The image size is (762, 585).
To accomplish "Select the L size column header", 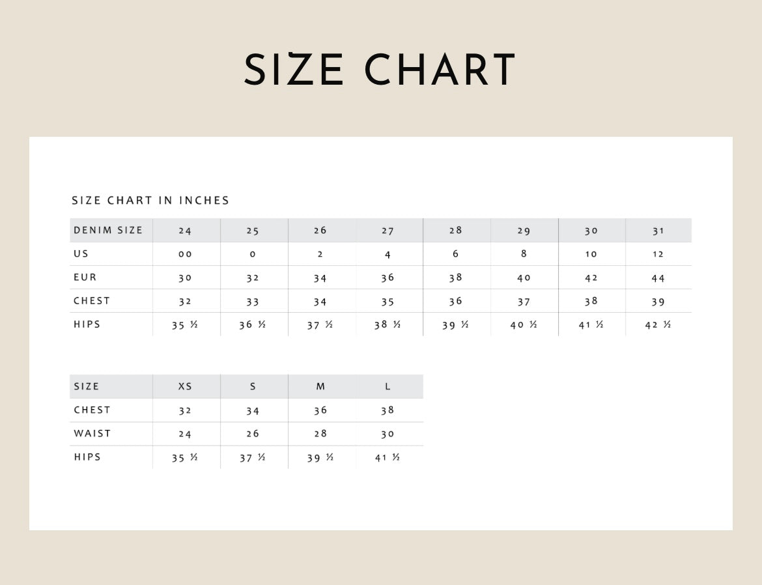I will click(x=388, y=386).
